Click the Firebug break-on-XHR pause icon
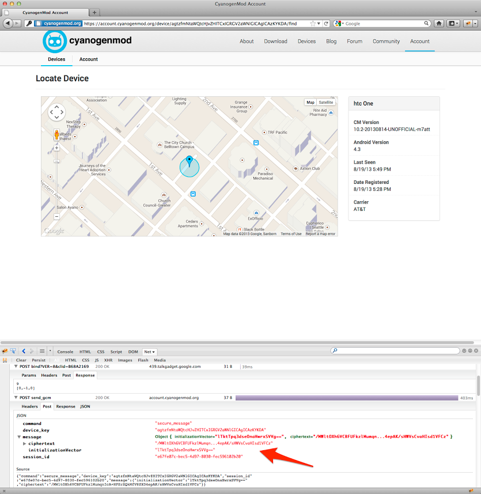Viewport: 481px width, 494px height. pyautogui.click(x=5, y=360)
